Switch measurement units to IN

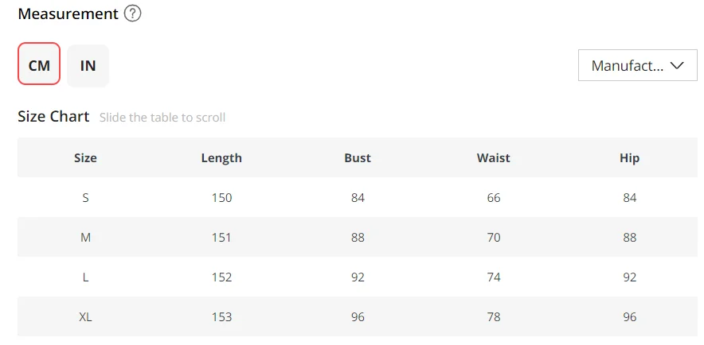[x=88, y=65]
